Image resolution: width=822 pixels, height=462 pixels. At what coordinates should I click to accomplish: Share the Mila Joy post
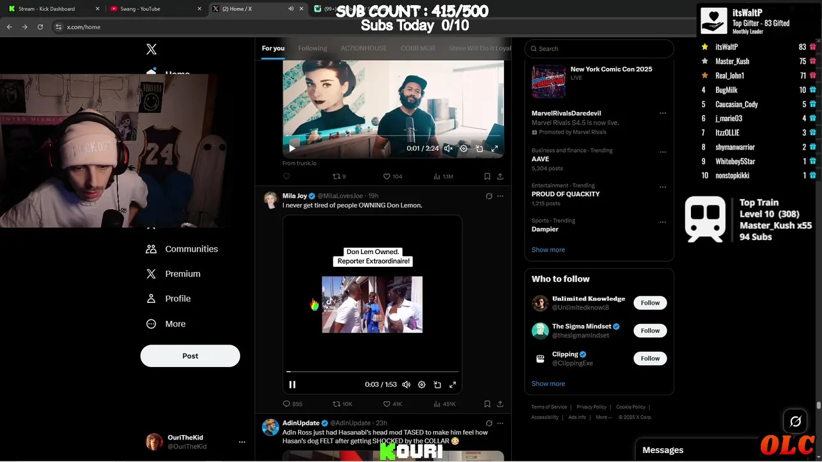(500, 404)
